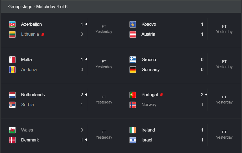
Task: Select the Kosovo flag icon
Action: (x=133, y=24)
